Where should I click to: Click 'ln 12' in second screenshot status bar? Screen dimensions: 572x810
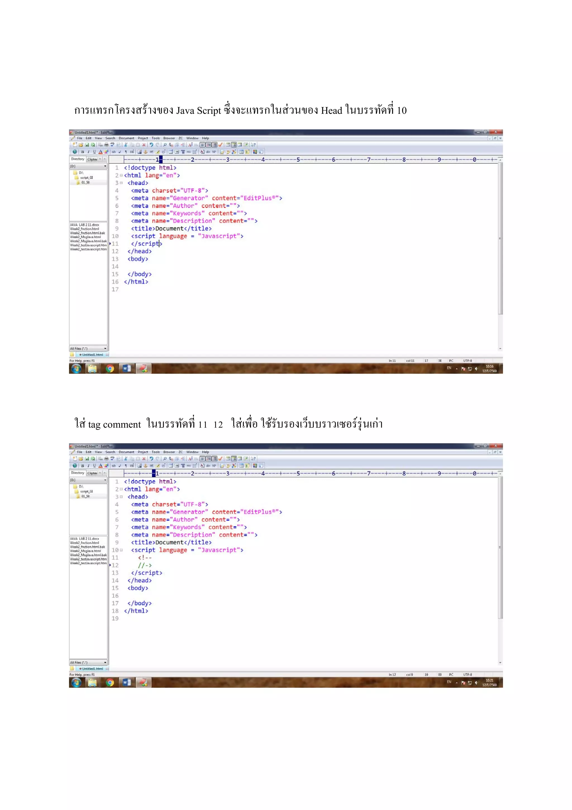[392, 675]
